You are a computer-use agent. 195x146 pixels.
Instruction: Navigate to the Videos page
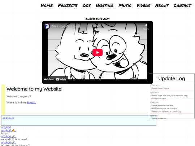tap(143, 5)
